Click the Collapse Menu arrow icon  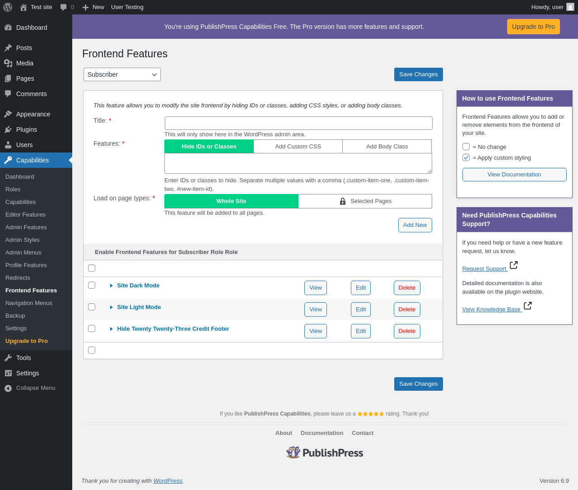coord(8,388)
